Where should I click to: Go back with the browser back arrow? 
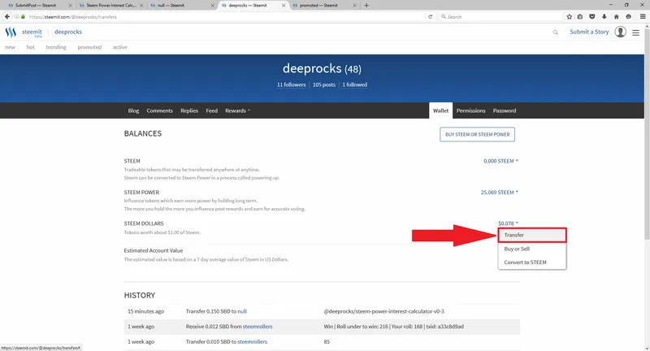tap(7, 16)
